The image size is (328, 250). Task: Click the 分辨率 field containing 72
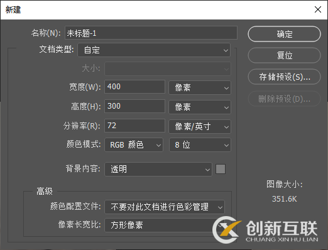[134, 126]
